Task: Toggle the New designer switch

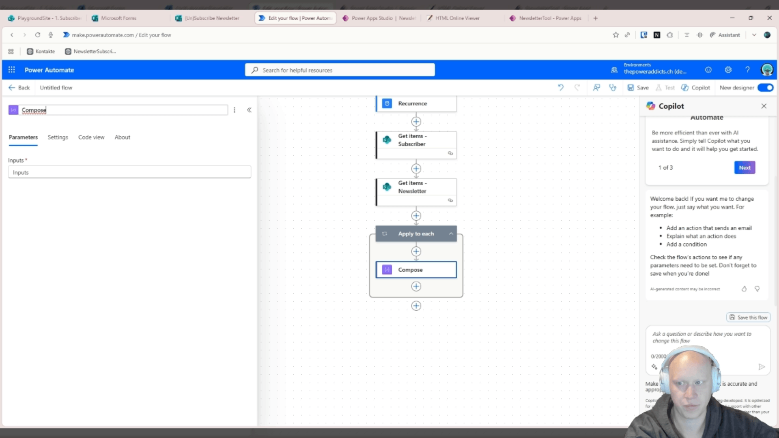Action: [765, 88]
